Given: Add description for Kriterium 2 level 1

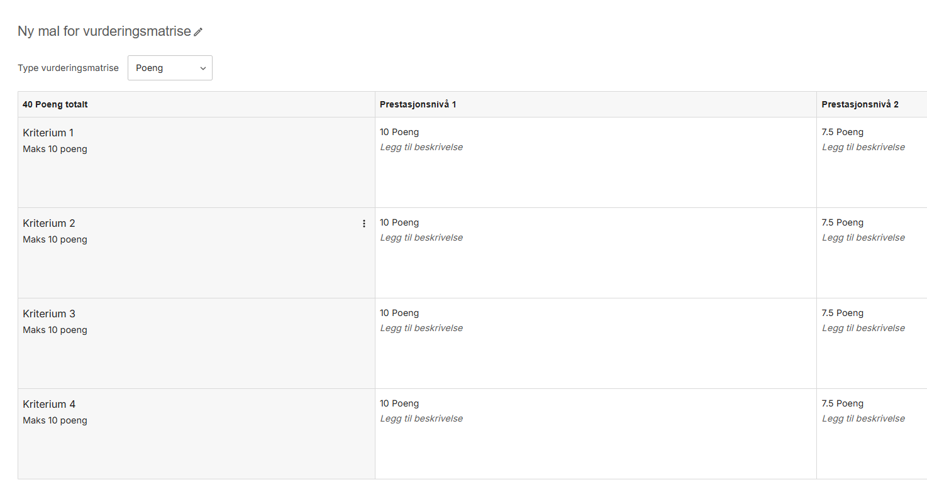Looking at the screenshot, I should click(421, 237).
